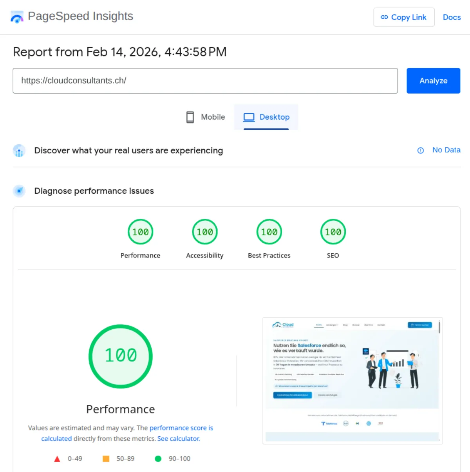Click the PageSpeed Insights logo icon

tap(17, 17)
